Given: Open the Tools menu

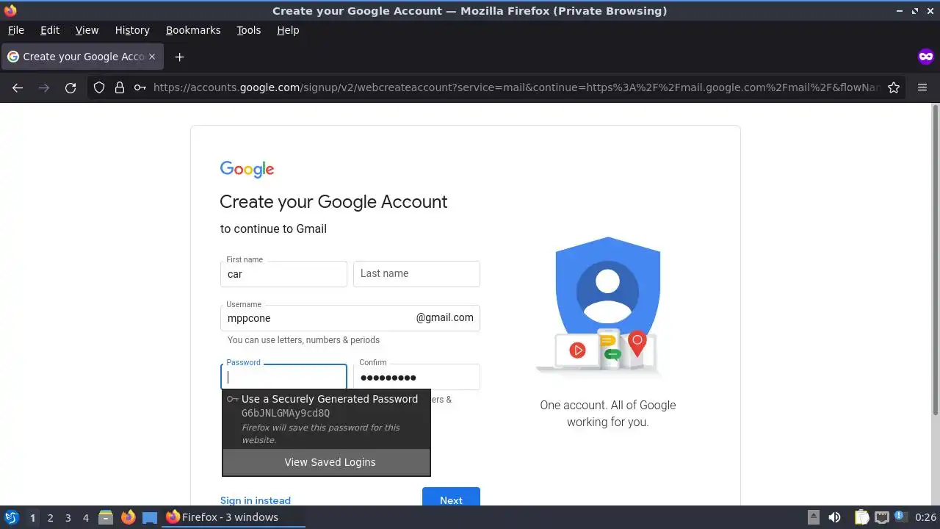Looking at the screenshot, I should (249, 30).
